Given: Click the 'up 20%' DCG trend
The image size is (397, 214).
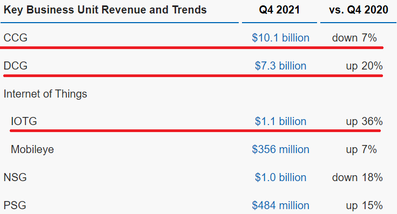Looking at the screenshot, I should (x=365, y=66).
